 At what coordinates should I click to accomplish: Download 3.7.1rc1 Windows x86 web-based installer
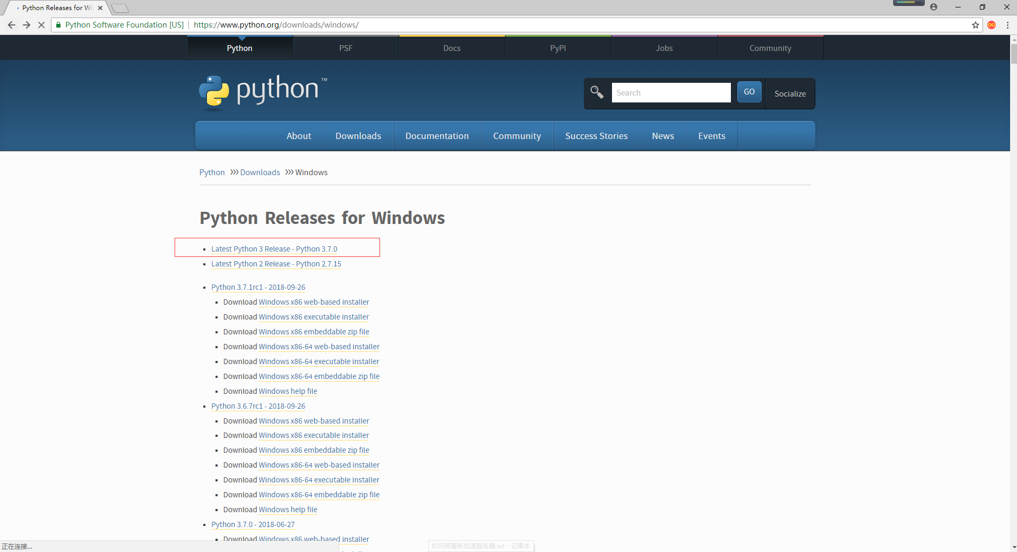(314, 302)
